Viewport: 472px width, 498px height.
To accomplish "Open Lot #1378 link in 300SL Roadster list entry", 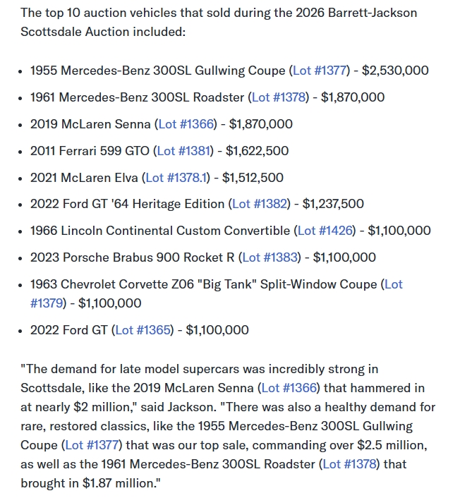I will click(x=280, y=97).
